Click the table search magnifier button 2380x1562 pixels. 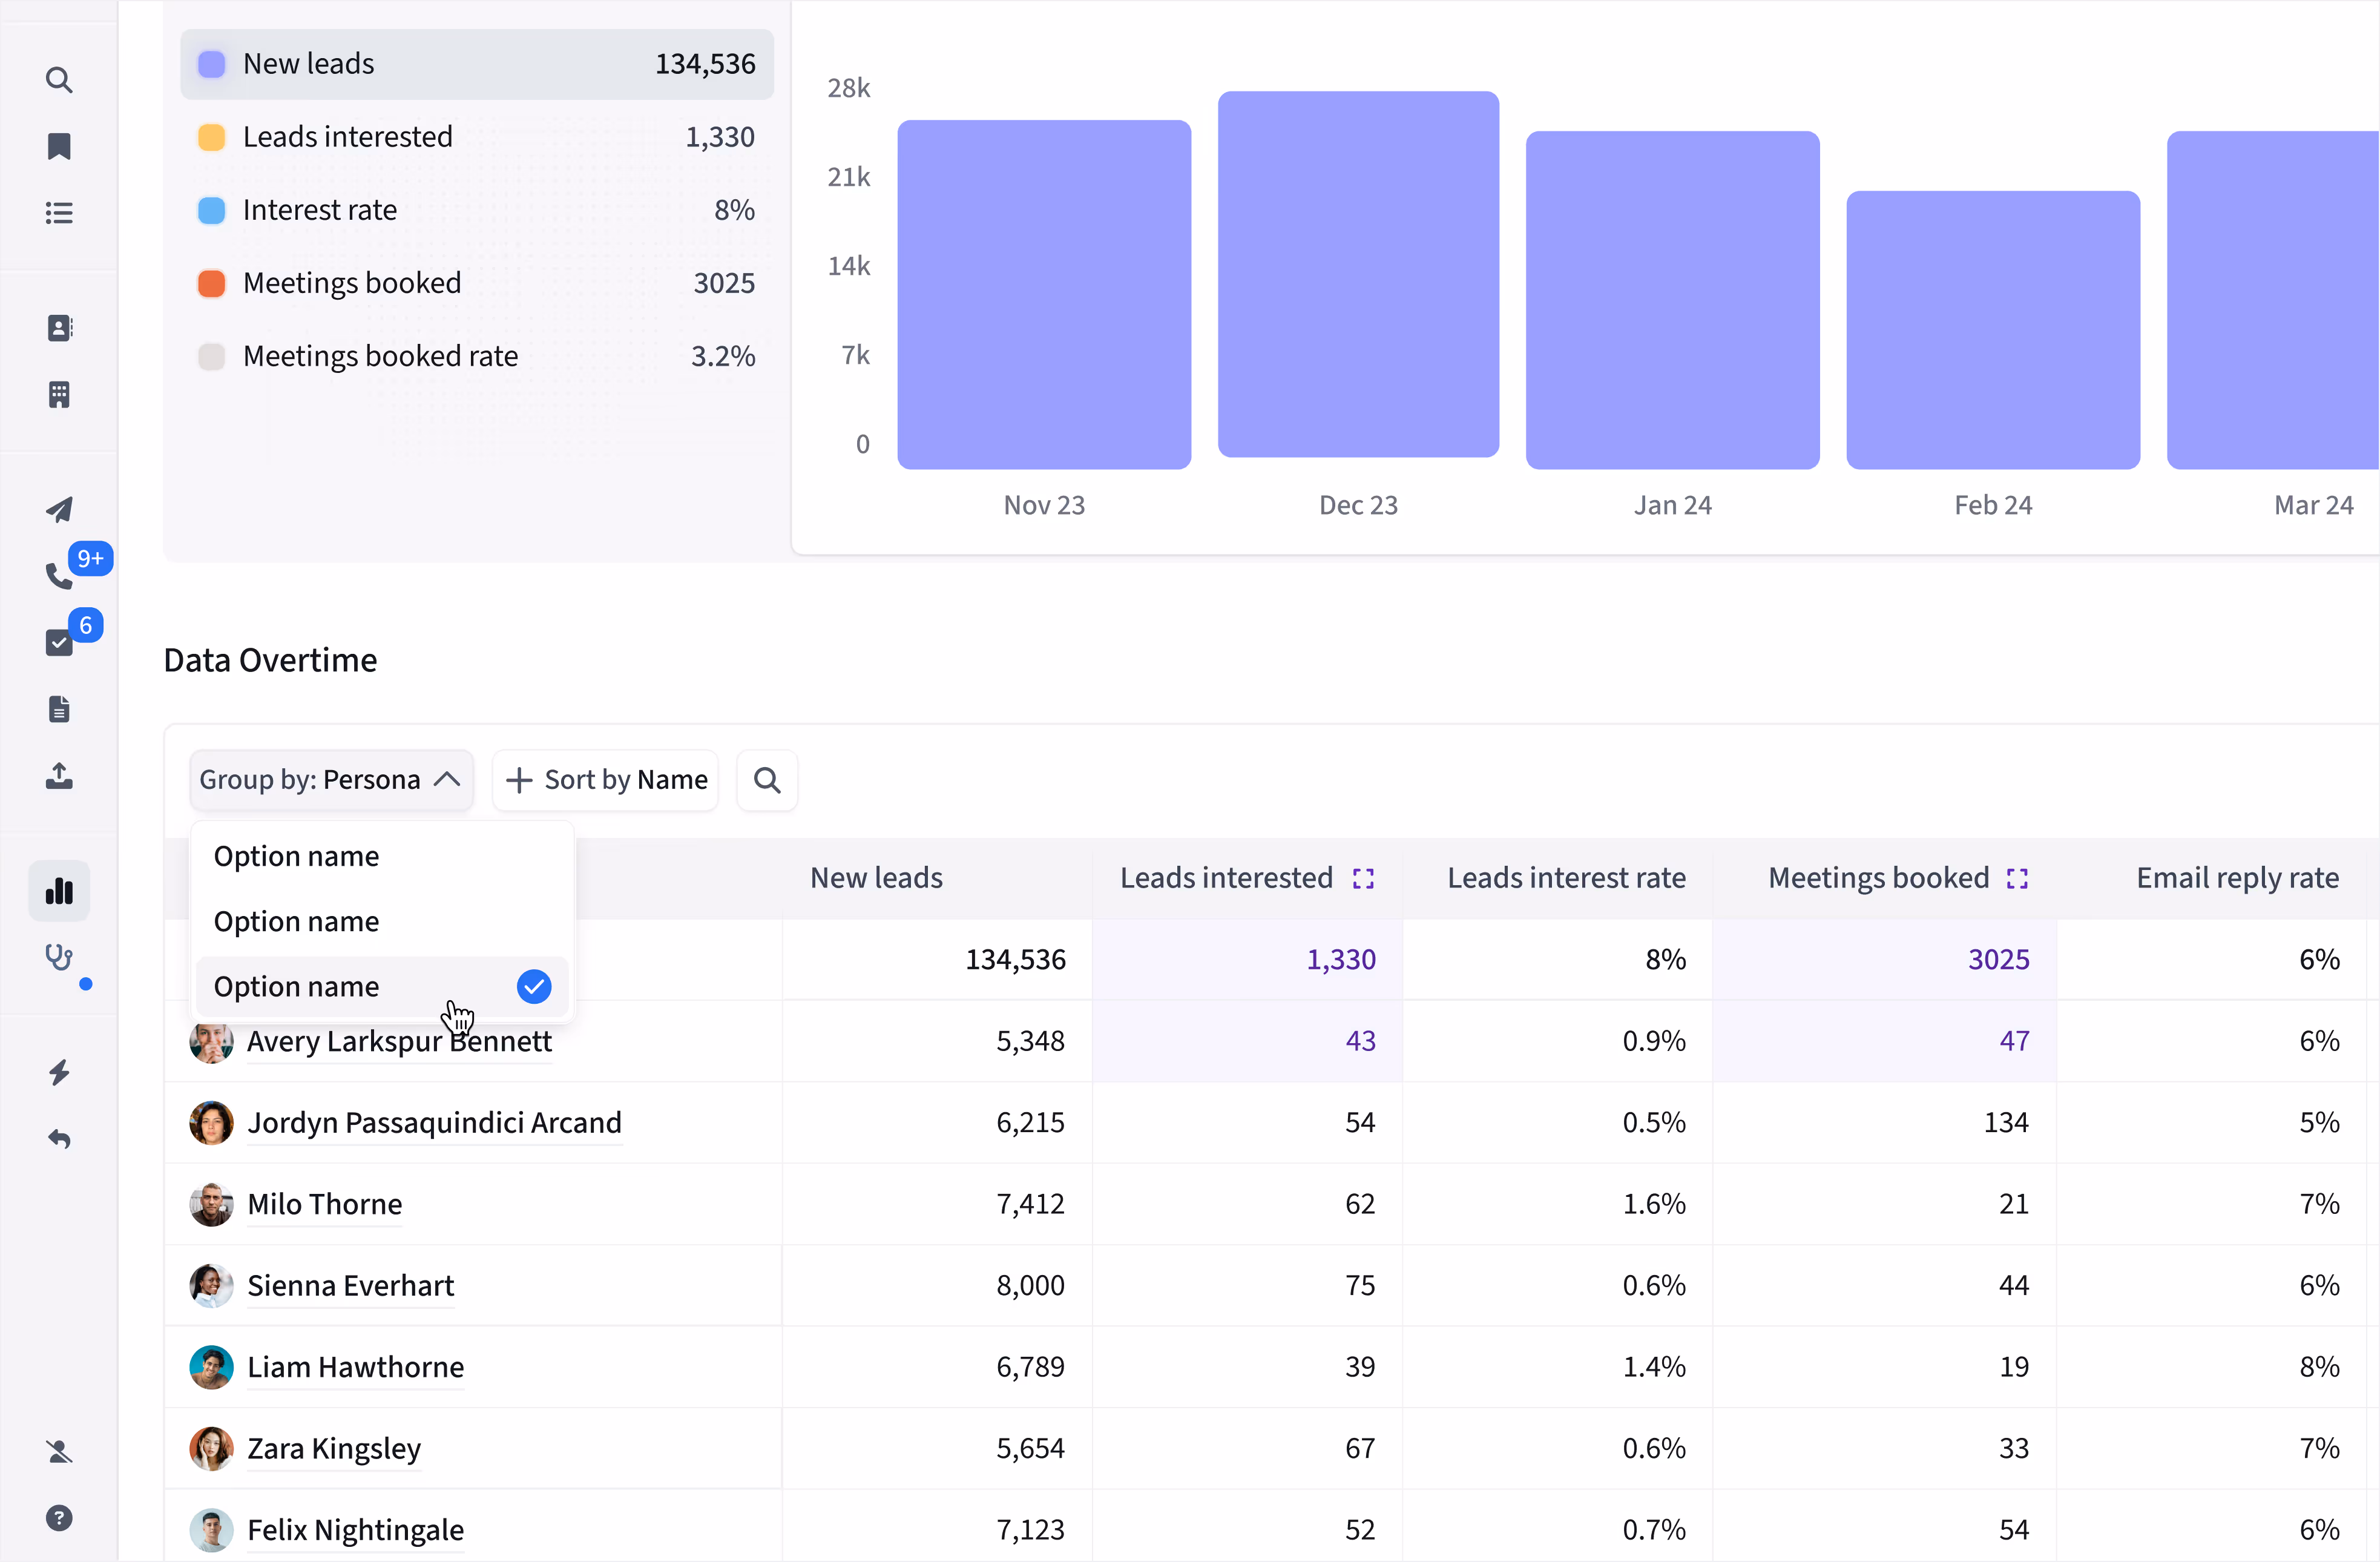click(767, 780)
